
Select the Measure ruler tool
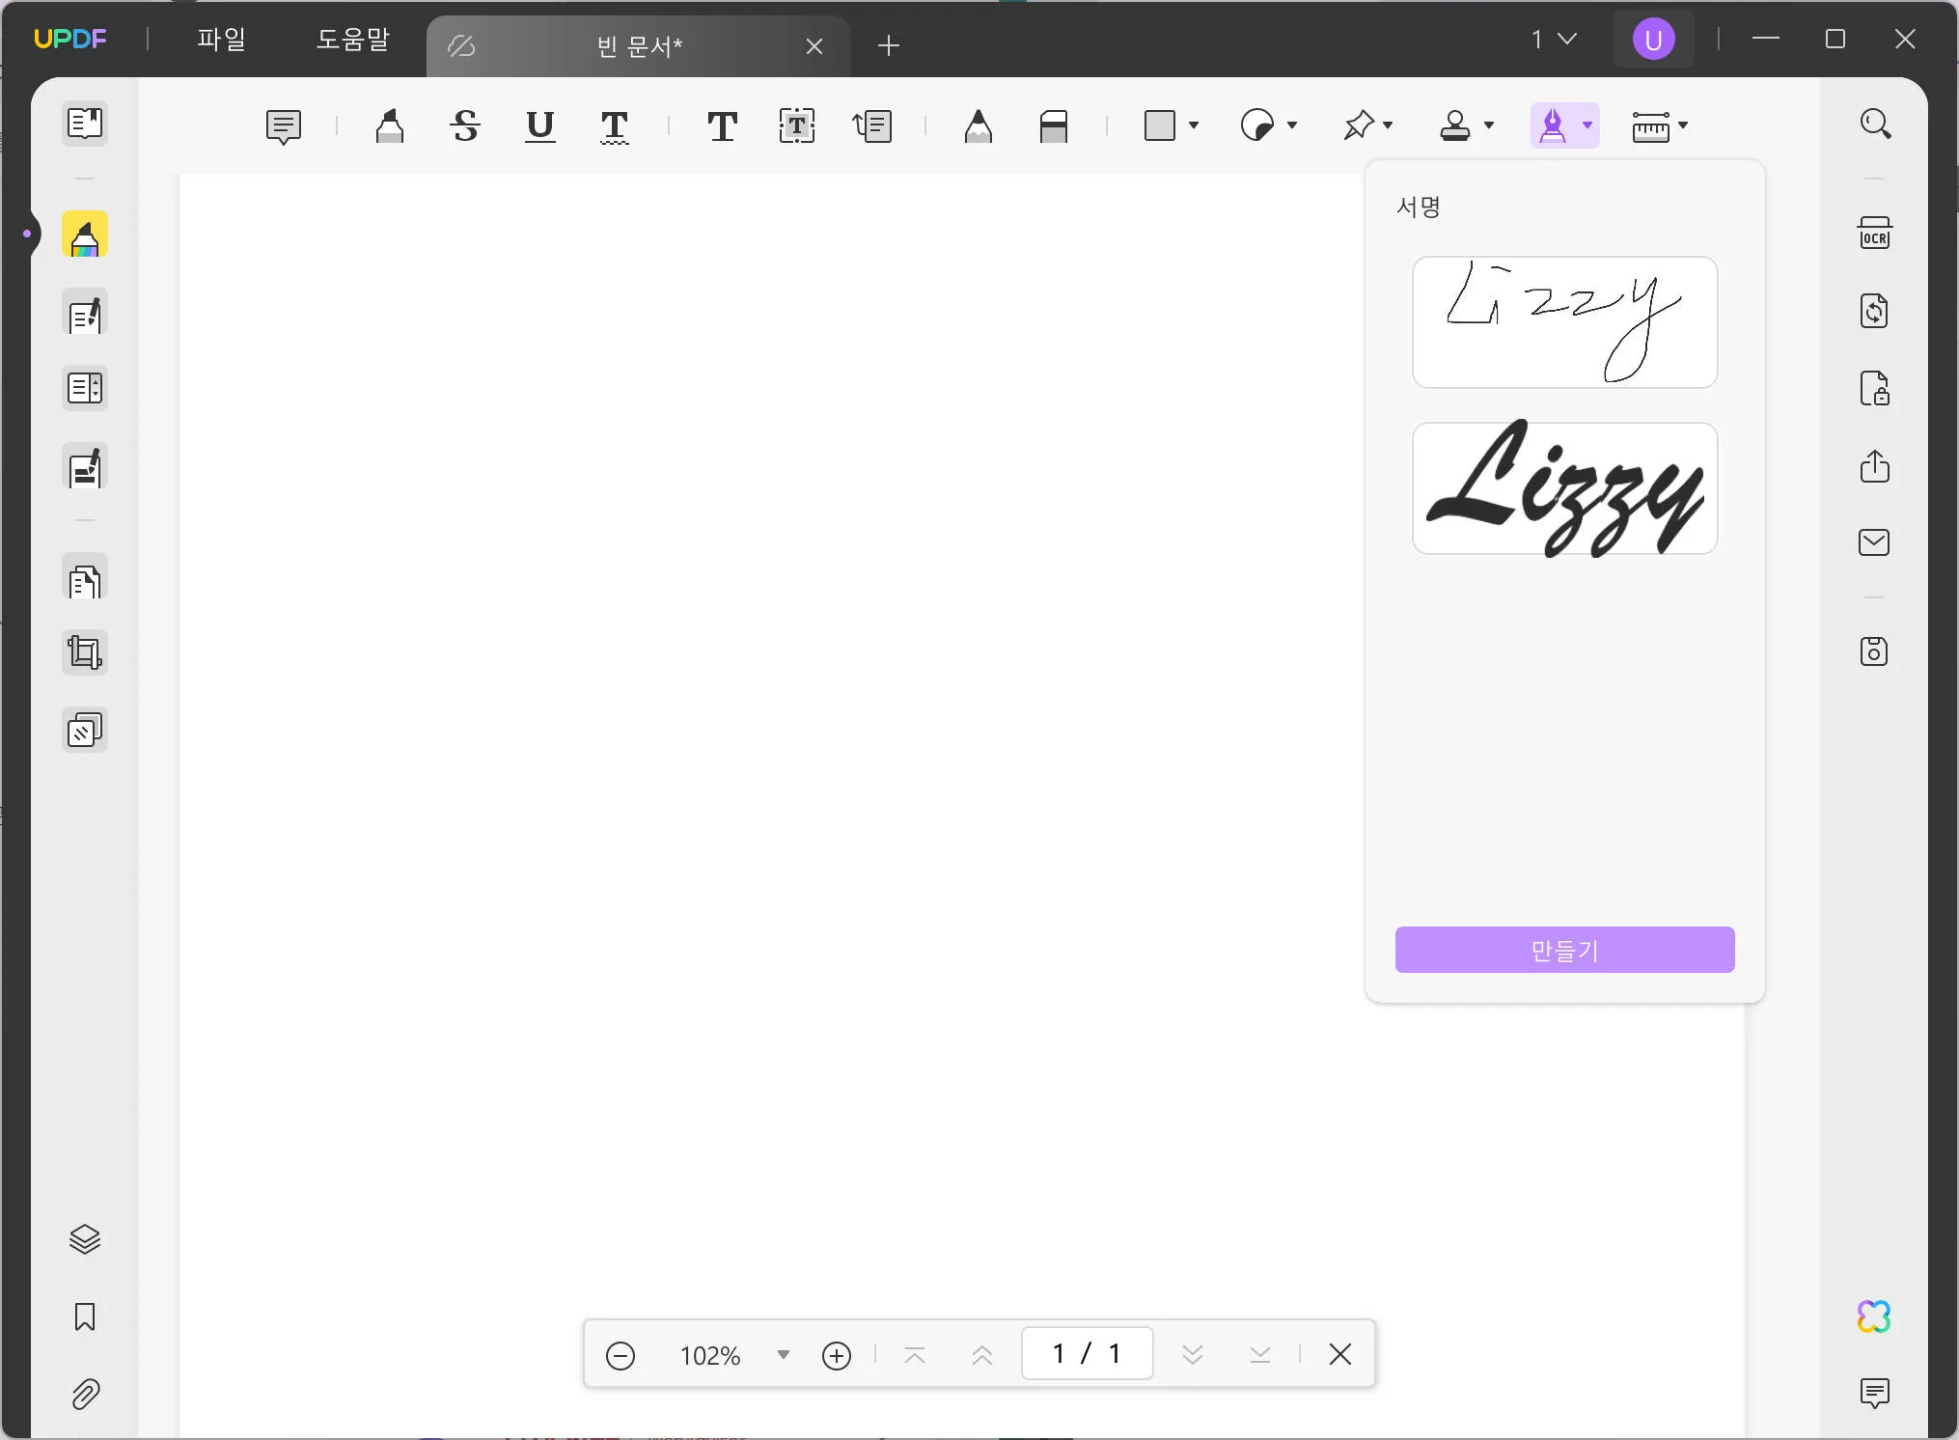tap(1651, 126)
